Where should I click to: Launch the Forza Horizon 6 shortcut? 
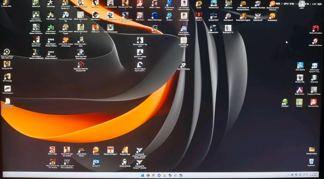coord(7,90)
